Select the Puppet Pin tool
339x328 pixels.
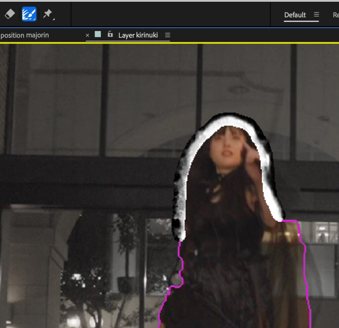[x=48, y=14]
